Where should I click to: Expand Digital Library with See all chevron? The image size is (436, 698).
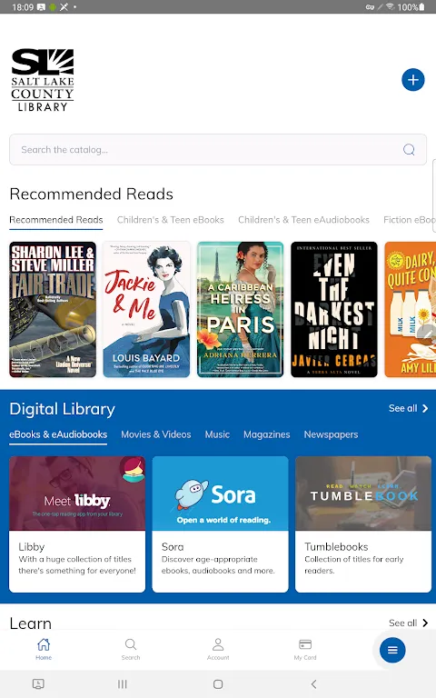click(x=408, y=408)
